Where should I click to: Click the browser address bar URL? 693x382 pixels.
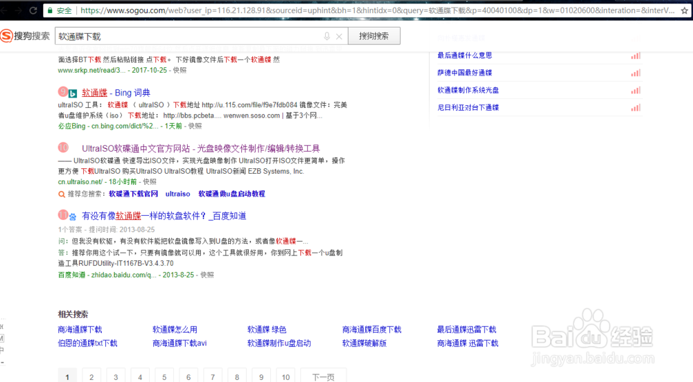pyautogui.click(x=377, y=10)
